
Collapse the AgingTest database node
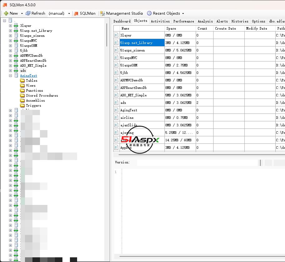(10, 75)
